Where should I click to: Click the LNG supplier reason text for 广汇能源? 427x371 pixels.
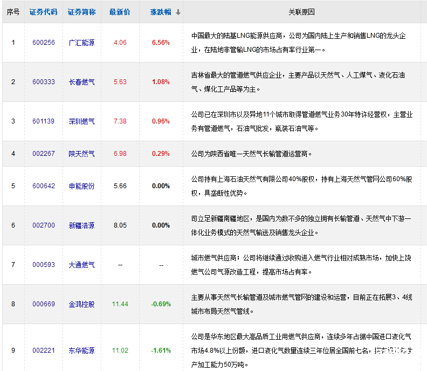tap(299, 43)
